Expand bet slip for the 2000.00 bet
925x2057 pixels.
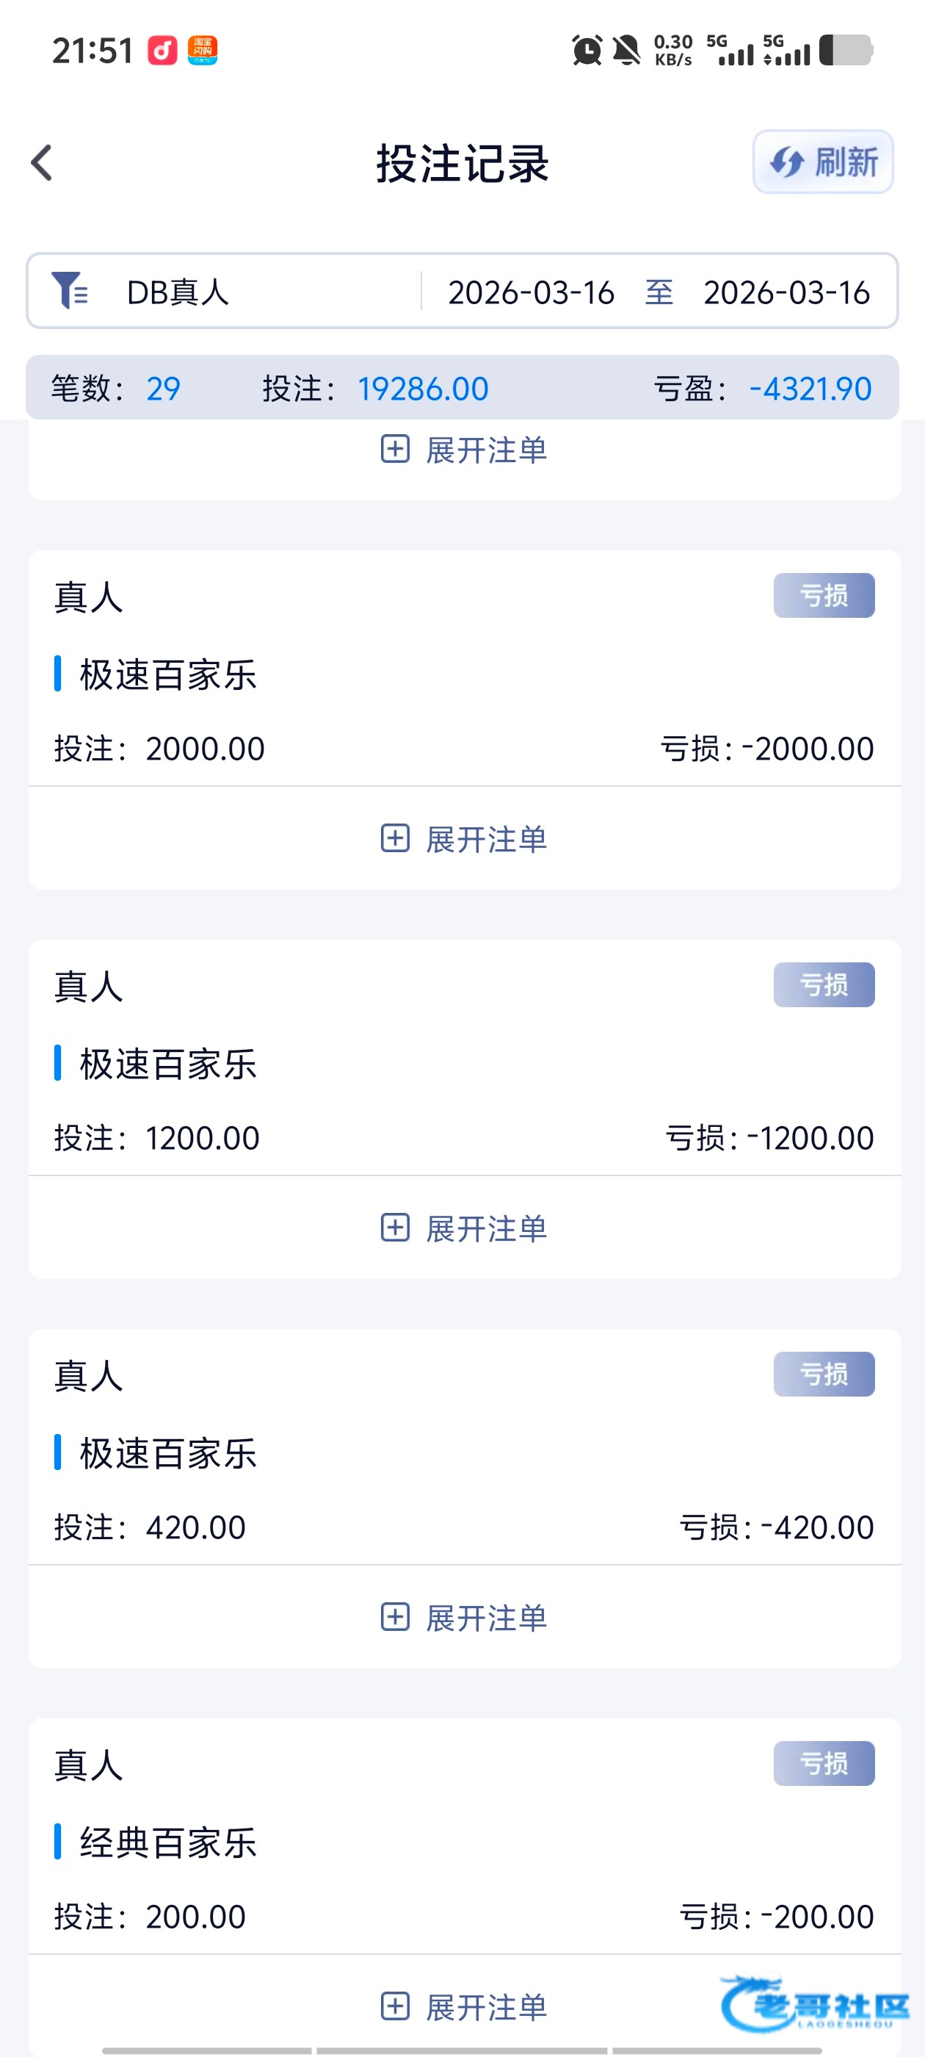click(464, 839)
